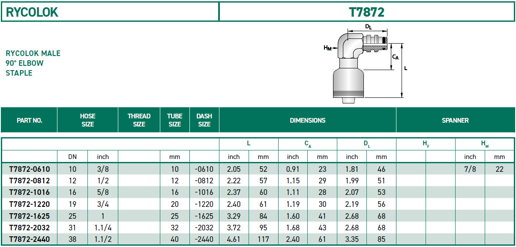Image resolution: width=516 pixels, height=247 pixels.
Task: Click dash size -2440 cell
Action: point(204,239)
